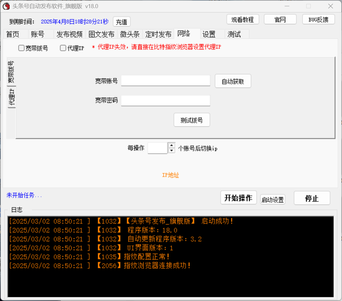Go to the 设置 tab

213,34
